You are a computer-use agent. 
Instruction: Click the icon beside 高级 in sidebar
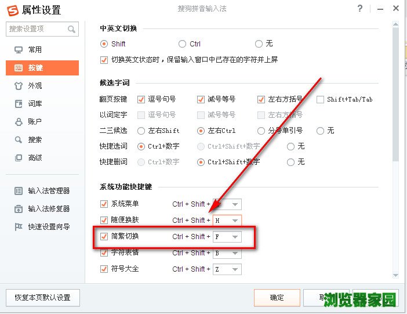tap(18, 158)
